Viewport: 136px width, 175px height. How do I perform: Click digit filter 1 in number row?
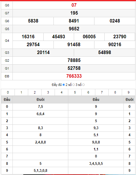tap(21, 92)
